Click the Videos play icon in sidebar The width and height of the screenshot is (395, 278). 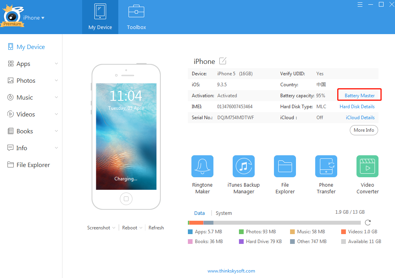click(x=11, y=114)
